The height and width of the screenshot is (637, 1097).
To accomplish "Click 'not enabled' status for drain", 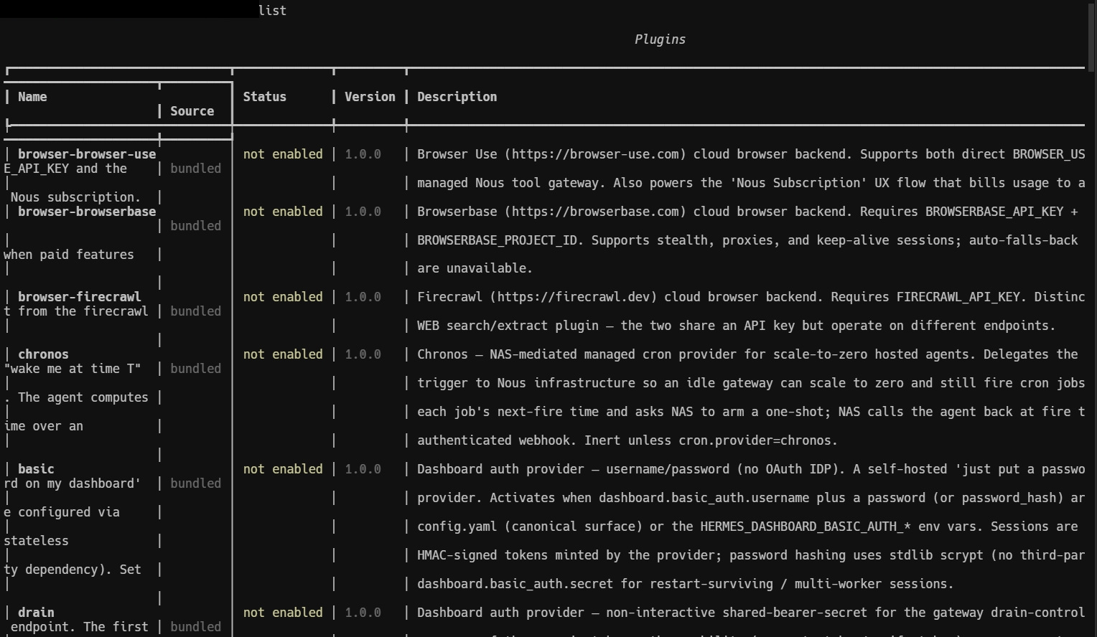I will 283,613.
